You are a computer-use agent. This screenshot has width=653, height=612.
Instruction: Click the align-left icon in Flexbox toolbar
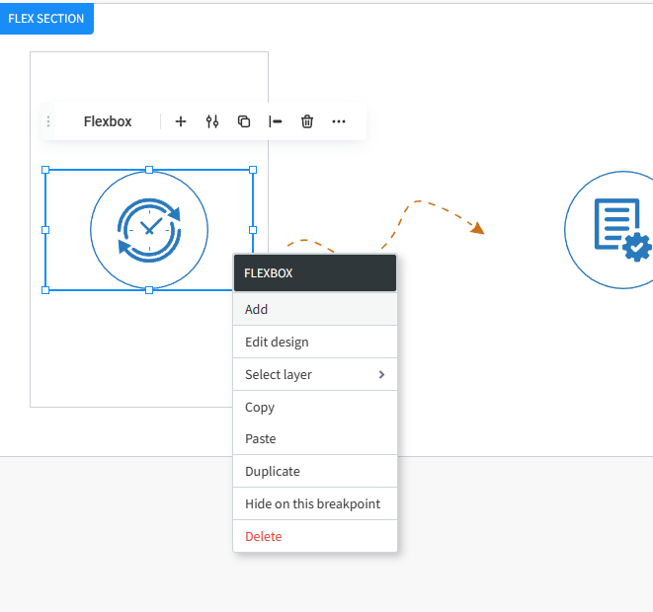coord(276,121)
